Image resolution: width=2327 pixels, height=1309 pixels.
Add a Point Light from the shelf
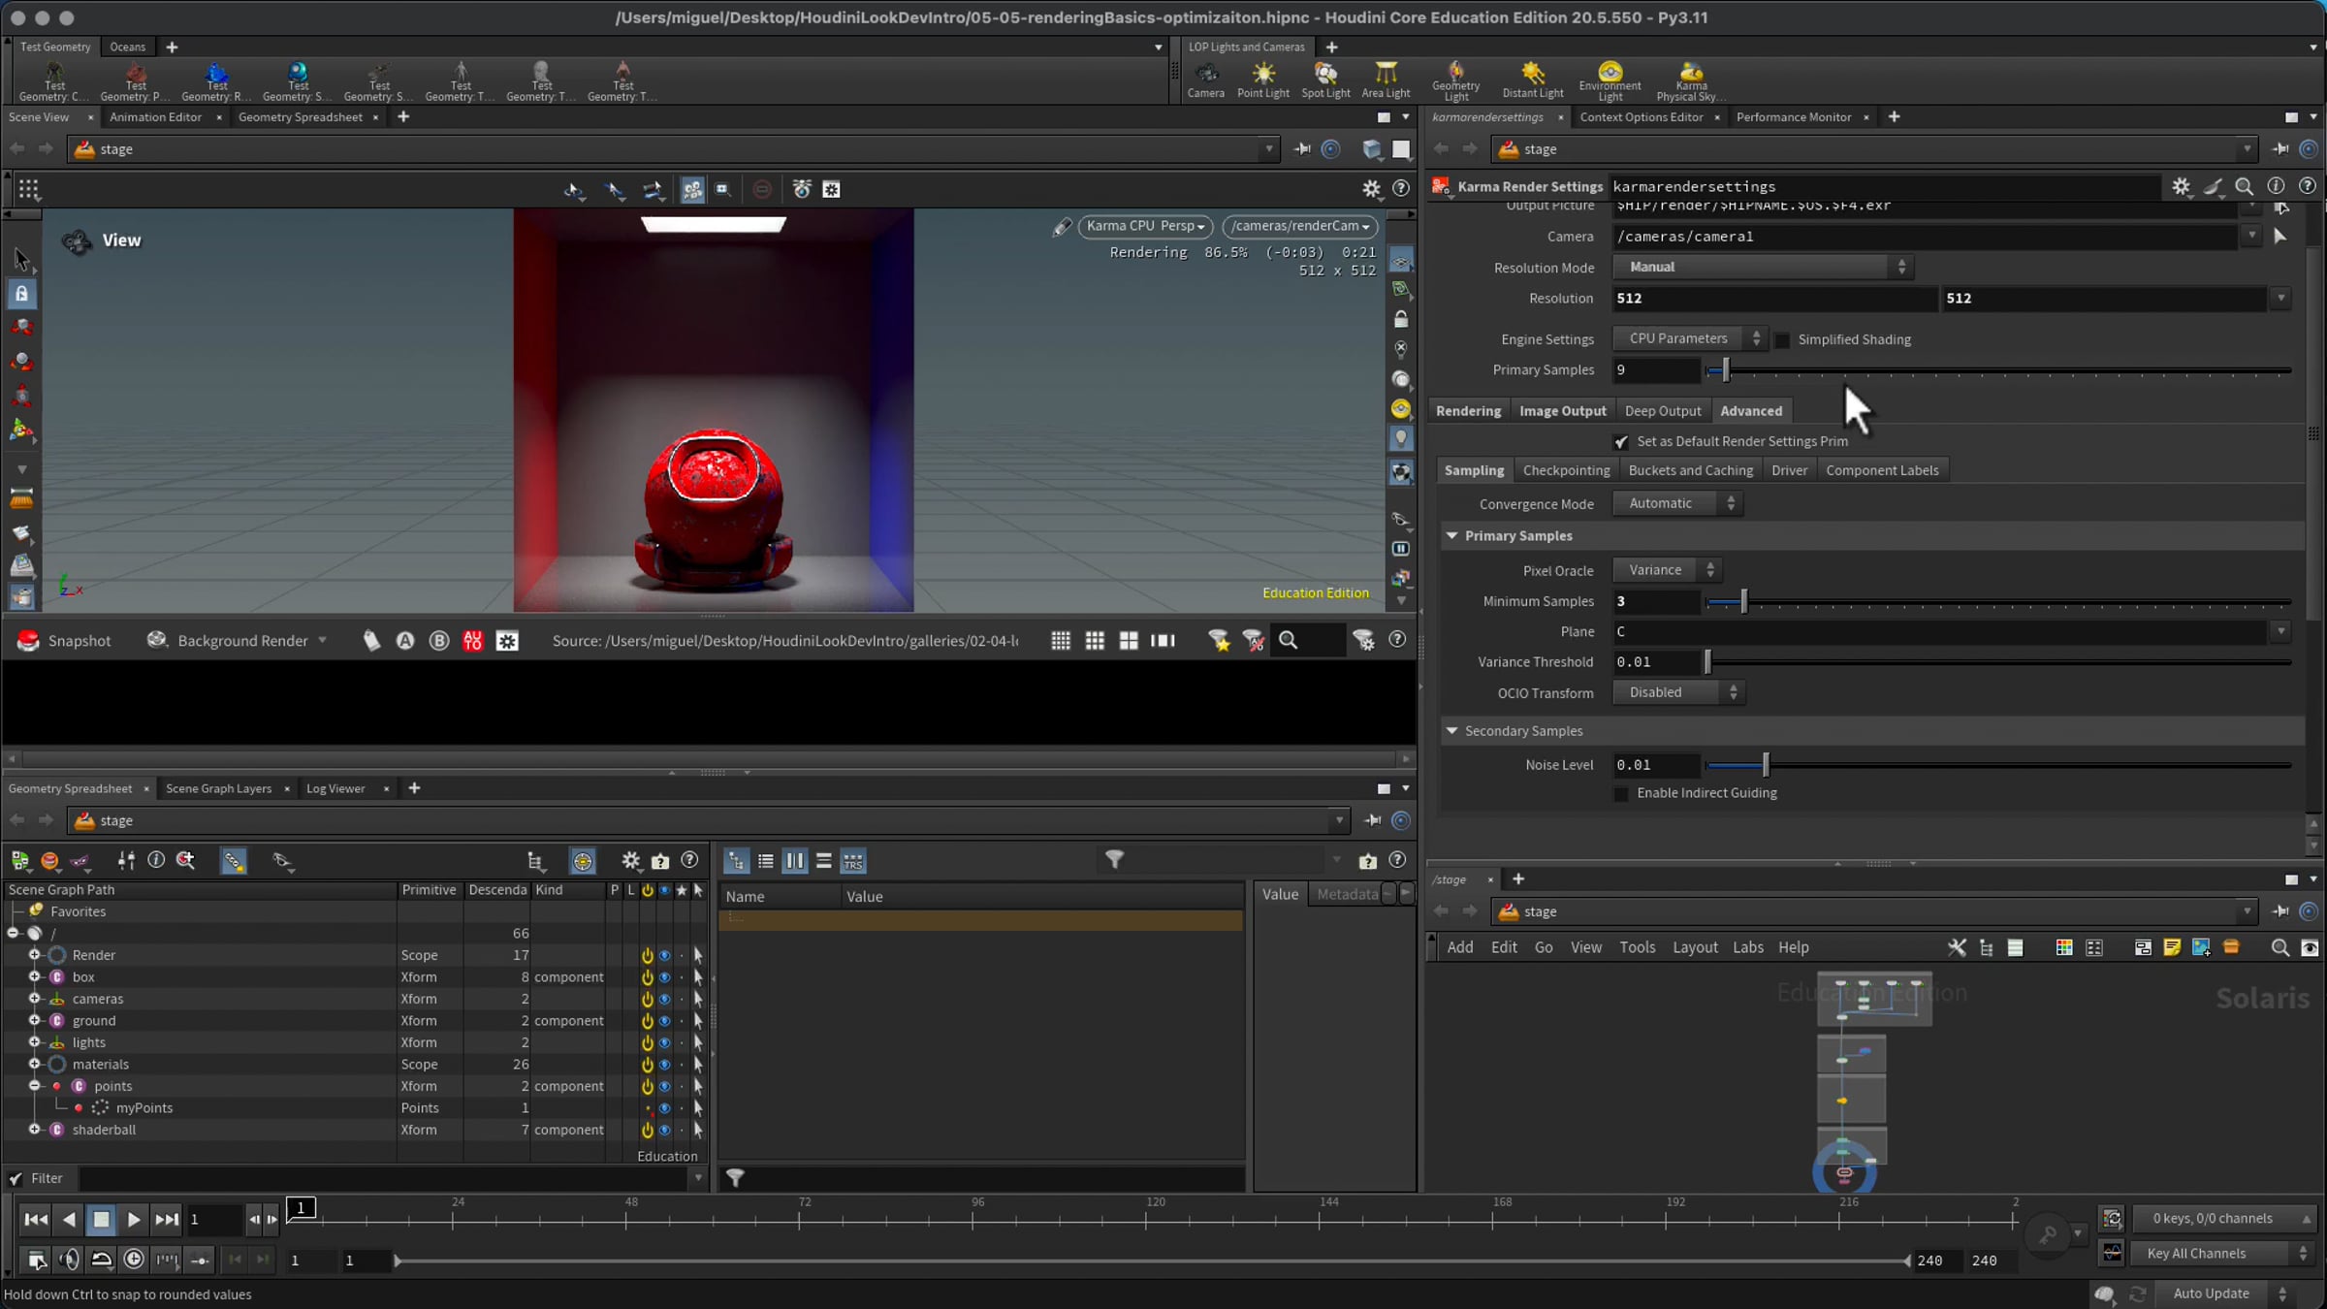tap(1262, 80)
